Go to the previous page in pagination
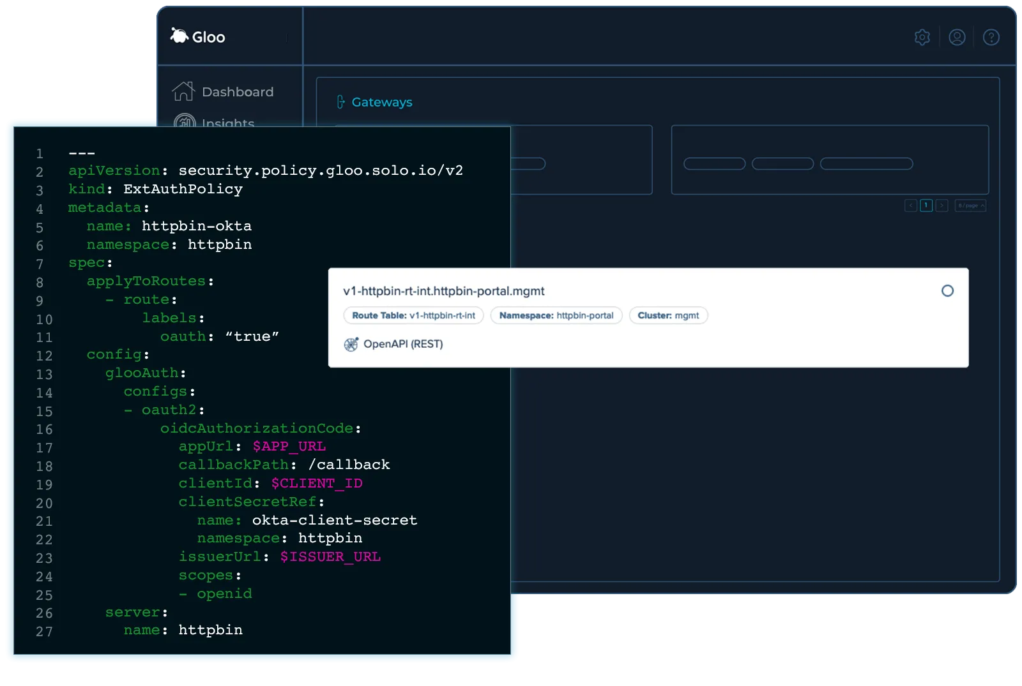1022x686 pixels. click(911, 205)
